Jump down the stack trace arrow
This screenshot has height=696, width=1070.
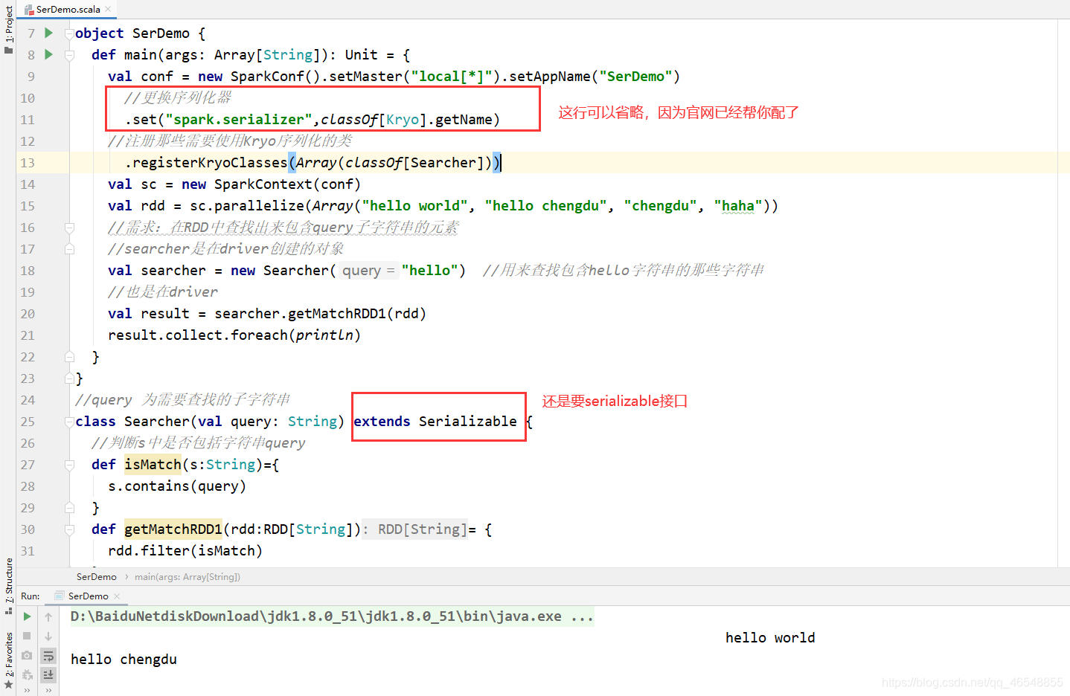pyautogui.click(x=48, y=636)
